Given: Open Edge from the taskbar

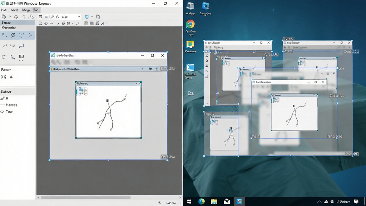Looking at the screenshot, I should 202,201.
